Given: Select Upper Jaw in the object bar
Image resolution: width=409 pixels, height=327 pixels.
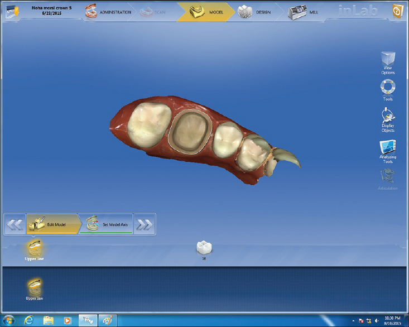Looking at the screenshot, I should point(33,249).
